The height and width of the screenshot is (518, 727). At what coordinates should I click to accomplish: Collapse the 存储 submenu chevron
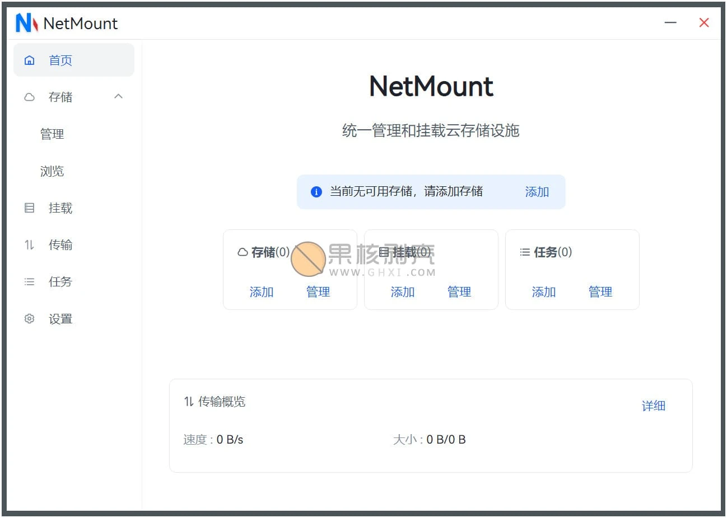(118, 97)
